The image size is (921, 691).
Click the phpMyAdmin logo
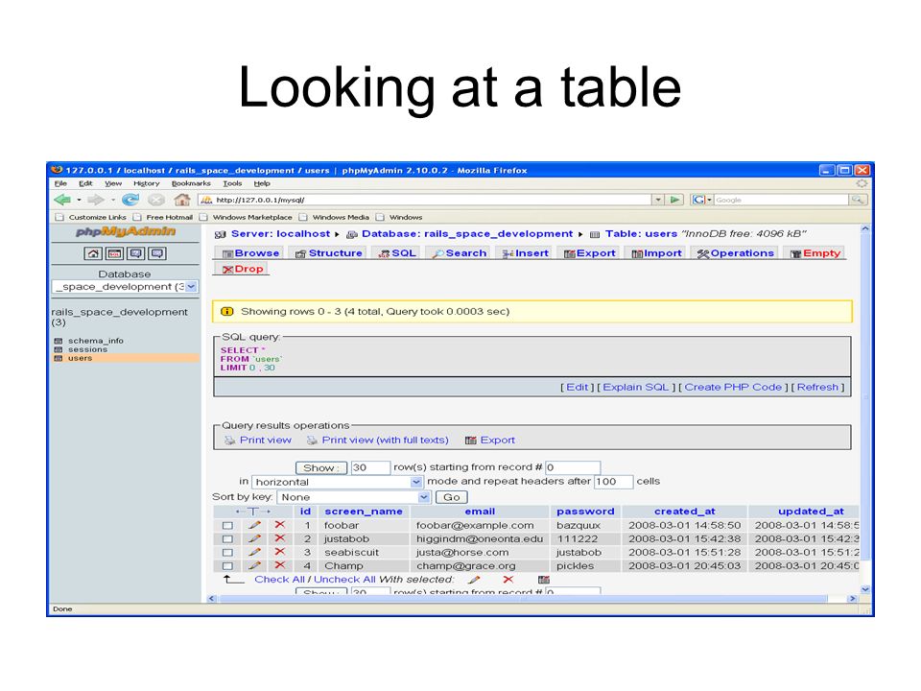pos(126,231)
